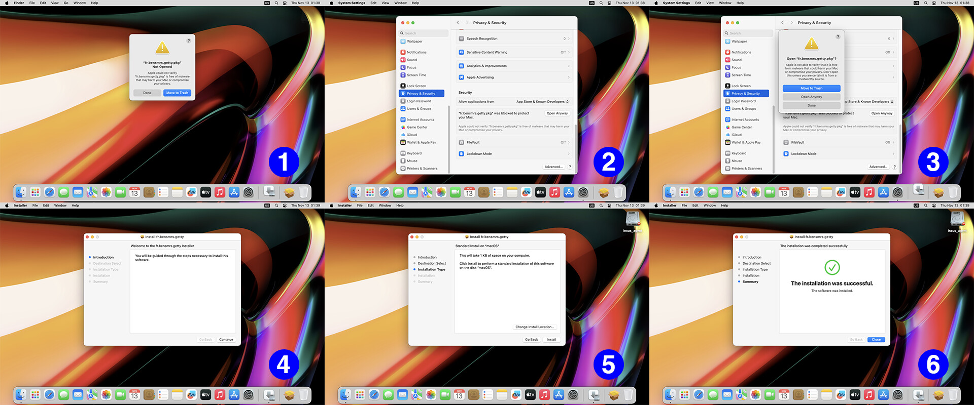Click Open Anyway in the Open confirmation dialog
The width and height of the screenshot is (974, 405).
click(x=811, y=97)
